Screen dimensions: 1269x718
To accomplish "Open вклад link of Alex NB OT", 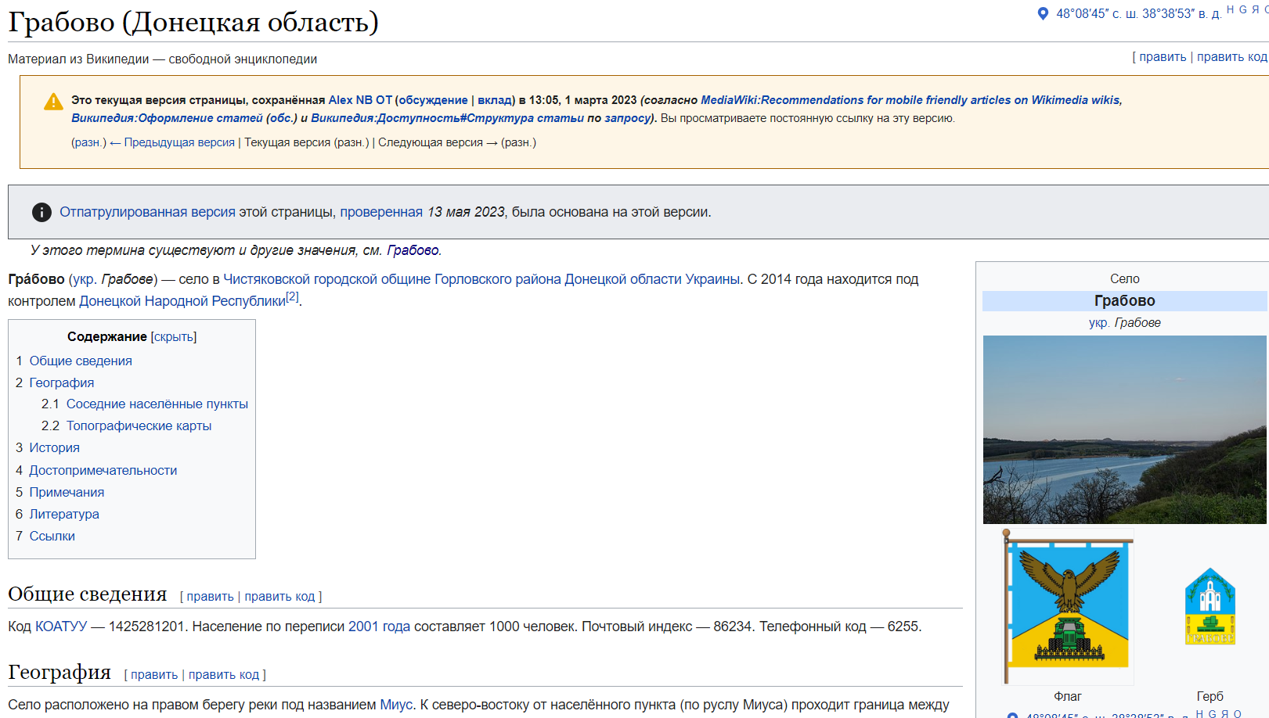I will click(494, 100).
